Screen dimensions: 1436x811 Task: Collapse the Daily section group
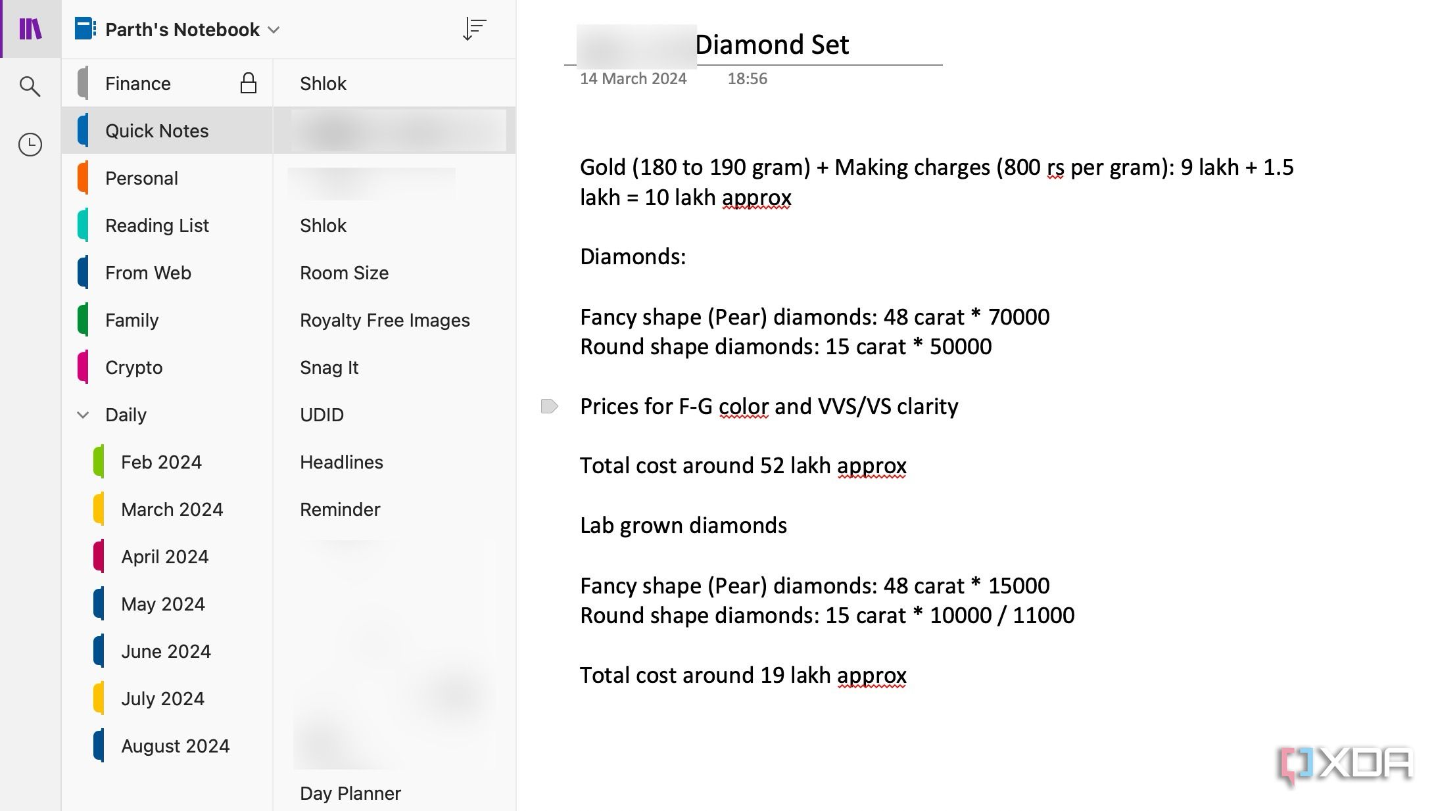click(x=83, y=415)
